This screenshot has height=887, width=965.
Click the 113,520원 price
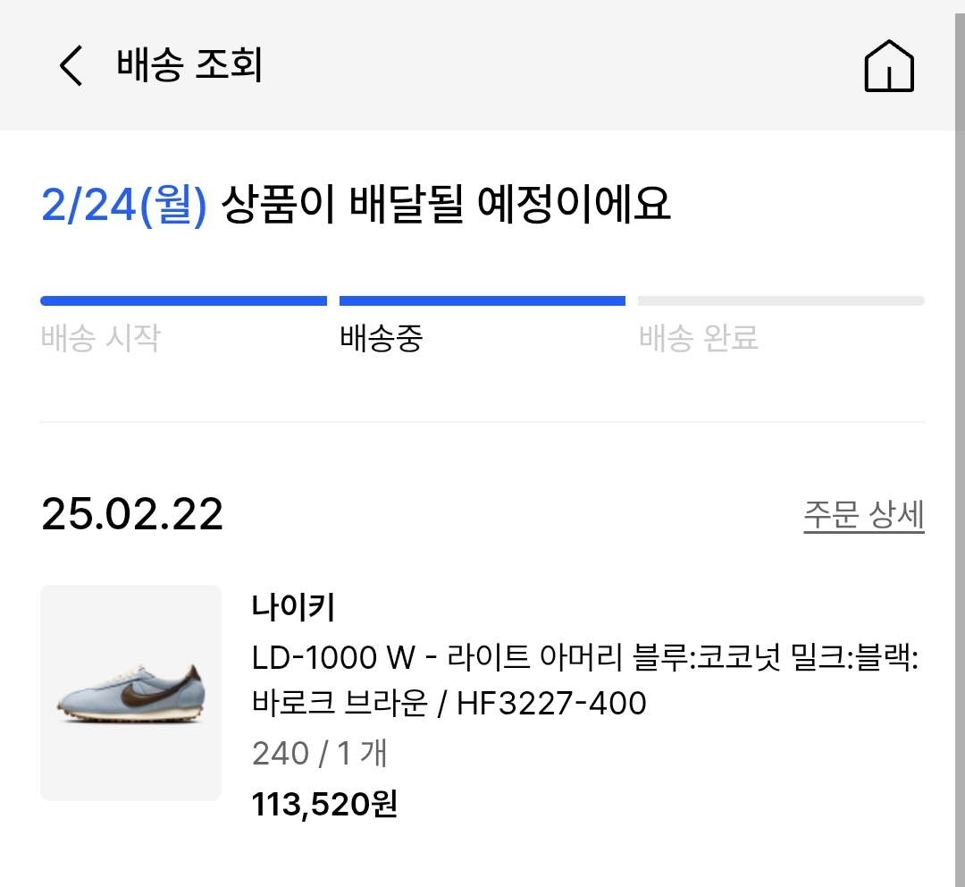tap(324, 805)
